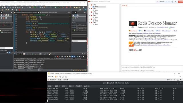
Task: Open the Follow @RedisDesktop link
Action: [x=163, y=31]
